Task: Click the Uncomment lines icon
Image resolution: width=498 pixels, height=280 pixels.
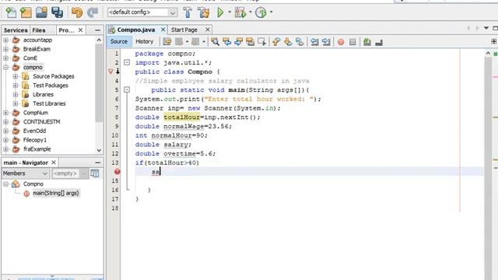Action: pos(379,41)
